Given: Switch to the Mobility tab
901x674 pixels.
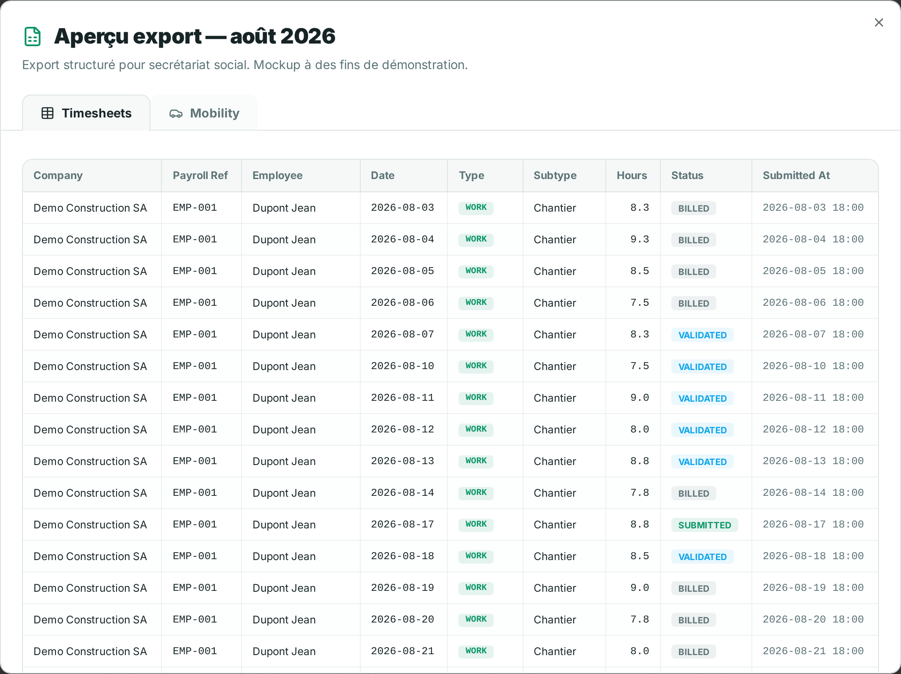Looking at the screenshot, I should tap(205, 113).
